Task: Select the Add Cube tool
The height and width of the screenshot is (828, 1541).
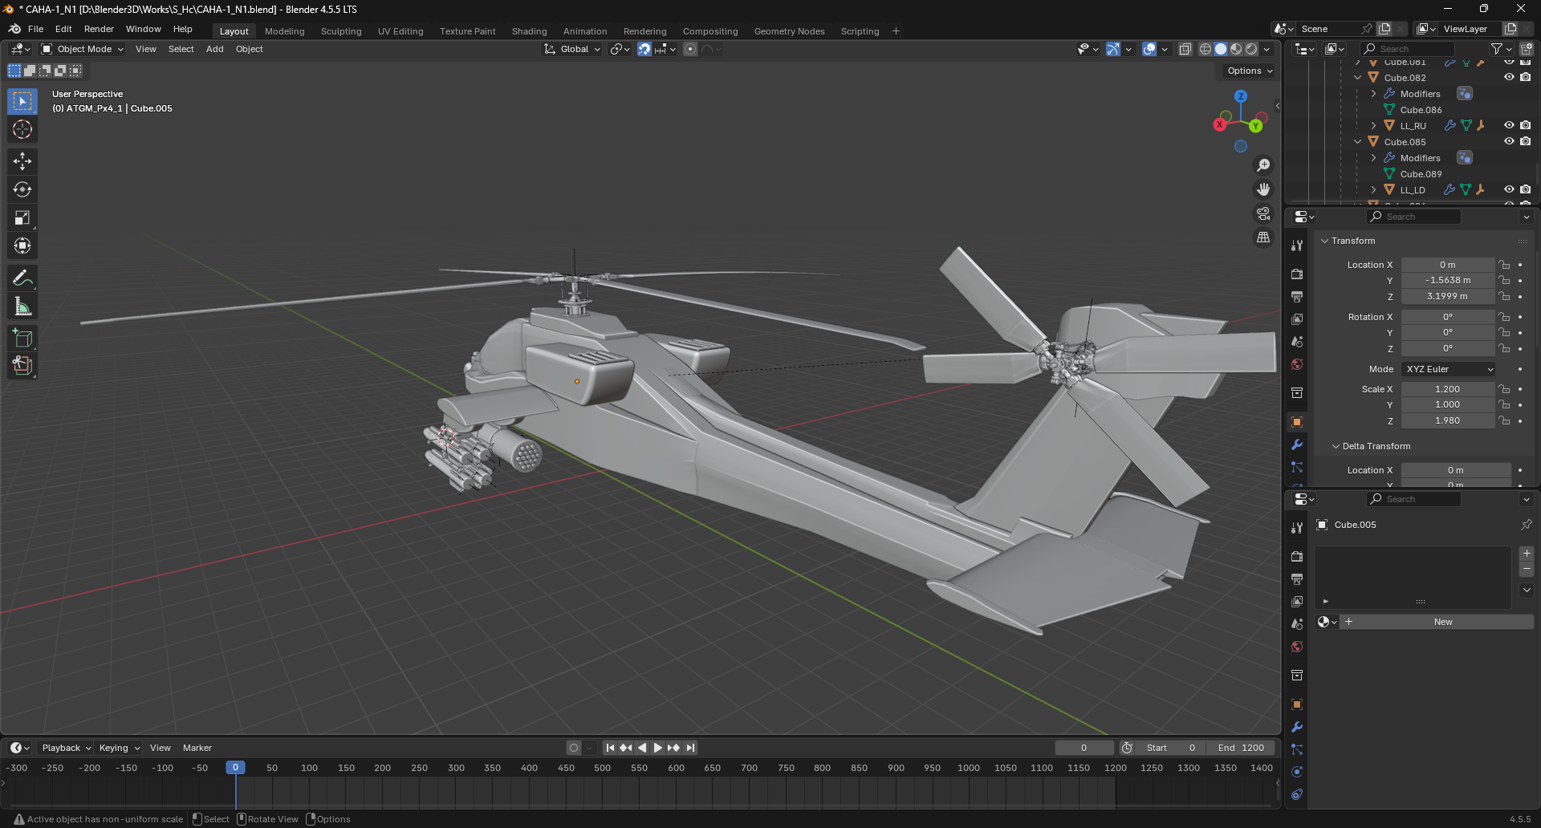Action: (22, 338)
